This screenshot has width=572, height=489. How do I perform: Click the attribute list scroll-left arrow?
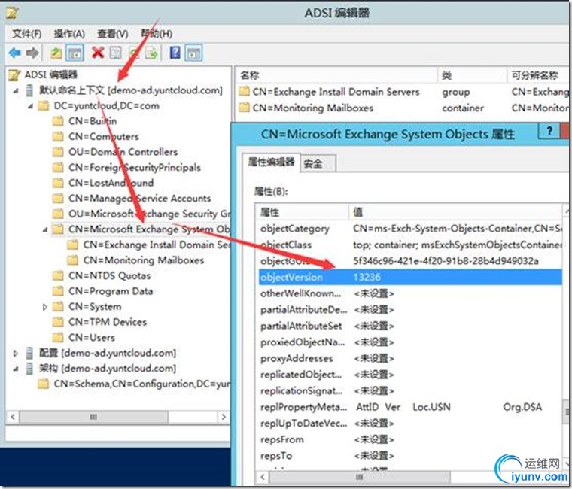[x=263, y=477]
